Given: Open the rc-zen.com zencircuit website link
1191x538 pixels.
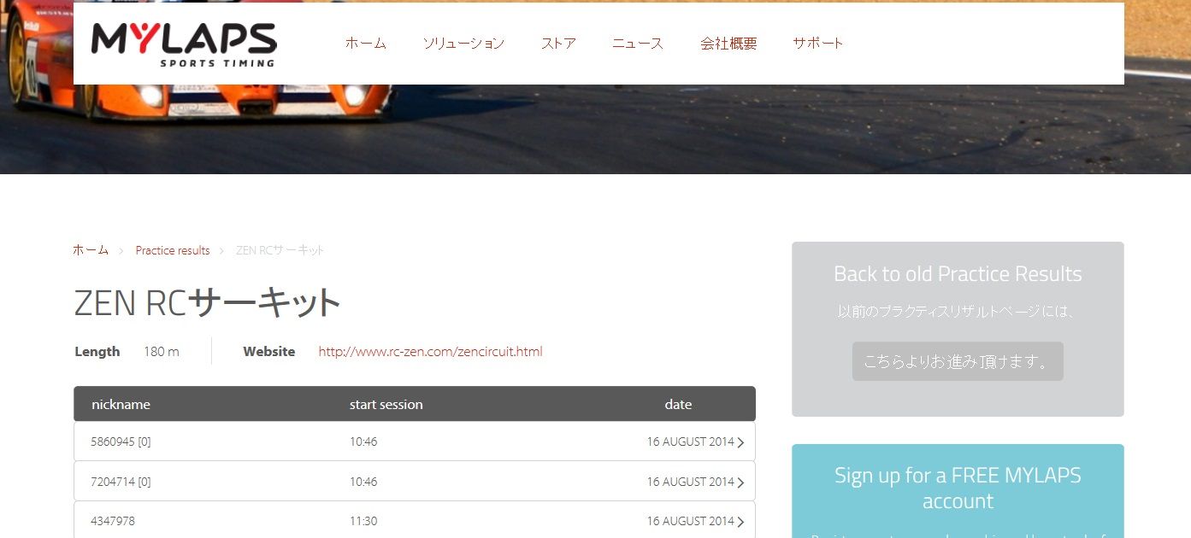Looking at the screenshot, I should (430, 351).
